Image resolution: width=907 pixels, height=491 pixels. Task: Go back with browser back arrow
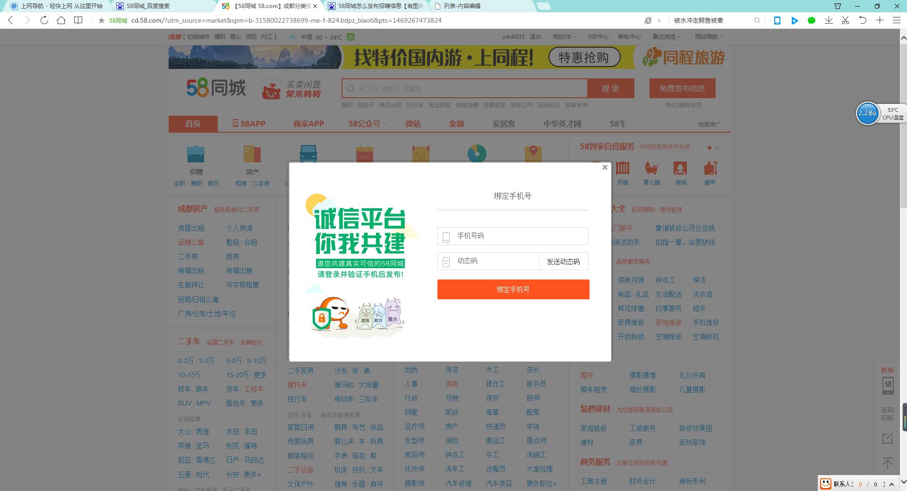(x=11, y=20)
